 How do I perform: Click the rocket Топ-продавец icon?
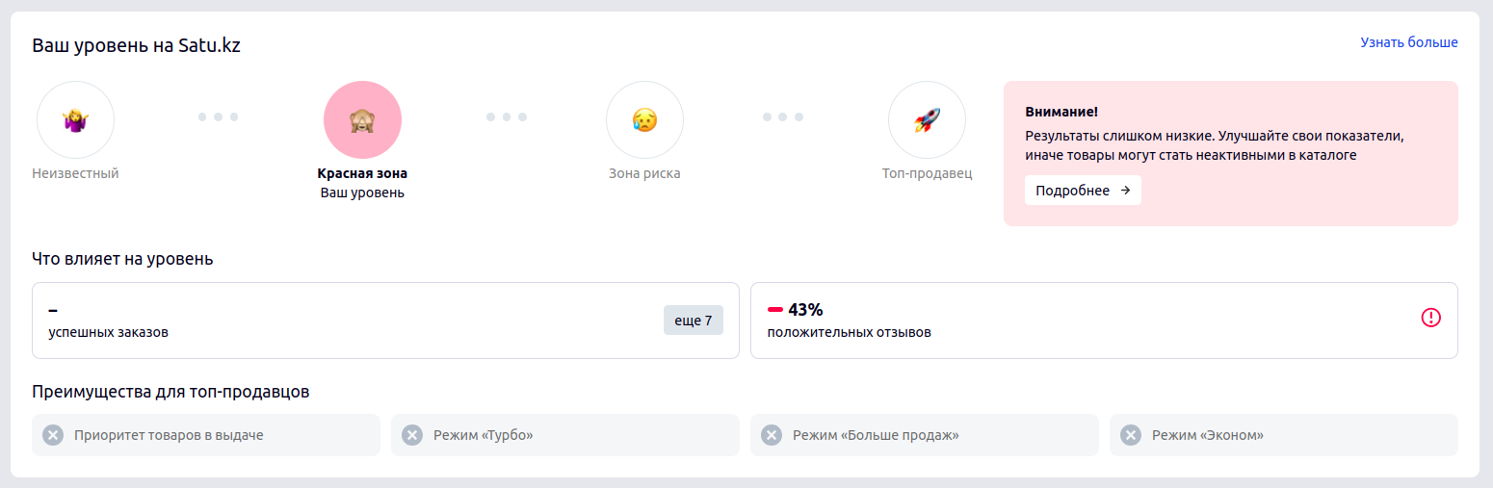(x=927, y=120)
